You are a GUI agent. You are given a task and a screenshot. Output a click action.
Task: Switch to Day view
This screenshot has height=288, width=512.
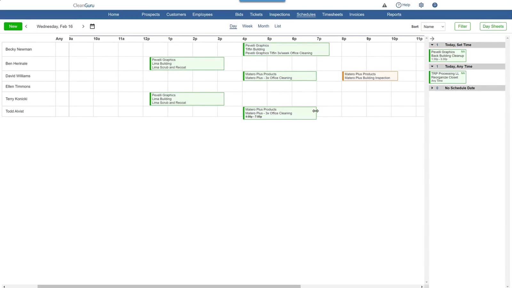click(233, 26)
